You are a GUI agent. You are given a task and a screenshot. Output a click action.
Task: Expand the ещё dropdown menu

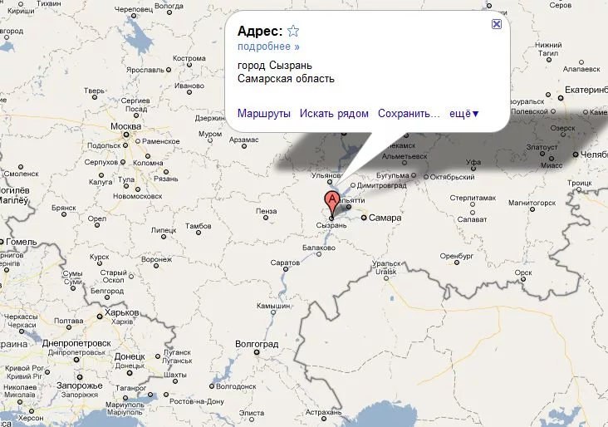pyautogui.click(x=464, y=113)
